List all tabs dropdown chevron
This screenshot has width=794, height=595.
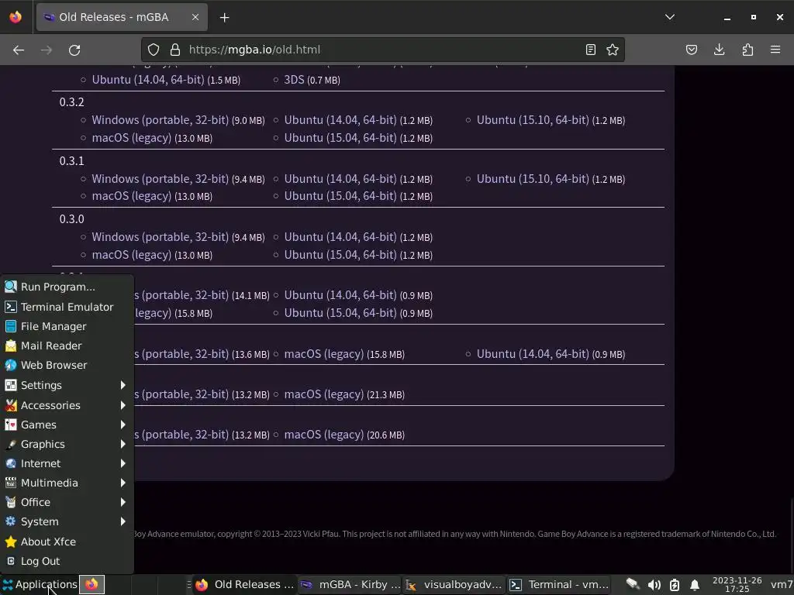[x=670, y=17]
